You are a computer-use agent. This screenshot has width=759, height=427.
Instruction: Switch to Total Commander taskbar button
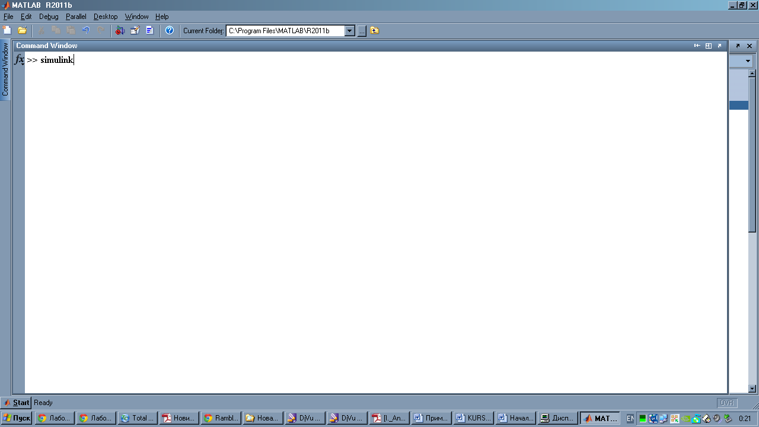pyautogui.click(x=137, y=418)
